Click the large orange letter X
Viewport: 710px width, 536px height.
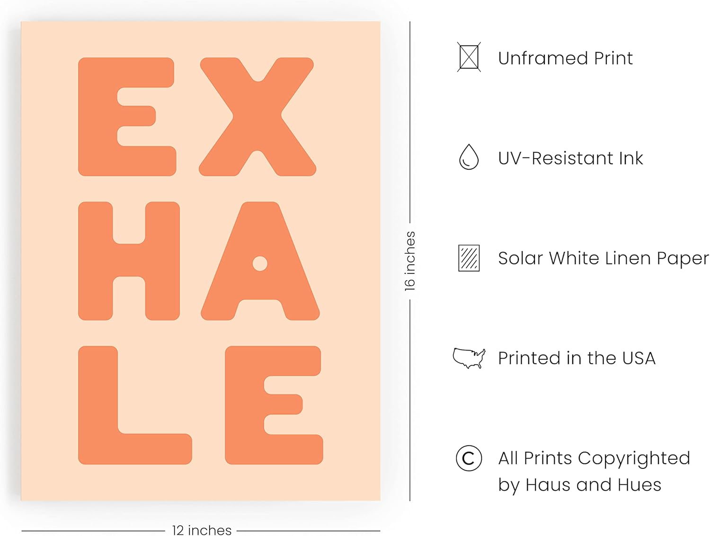[257, 116]
